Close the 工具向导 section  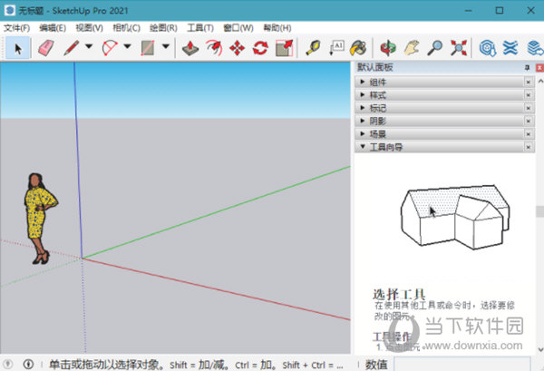point(529,147)
